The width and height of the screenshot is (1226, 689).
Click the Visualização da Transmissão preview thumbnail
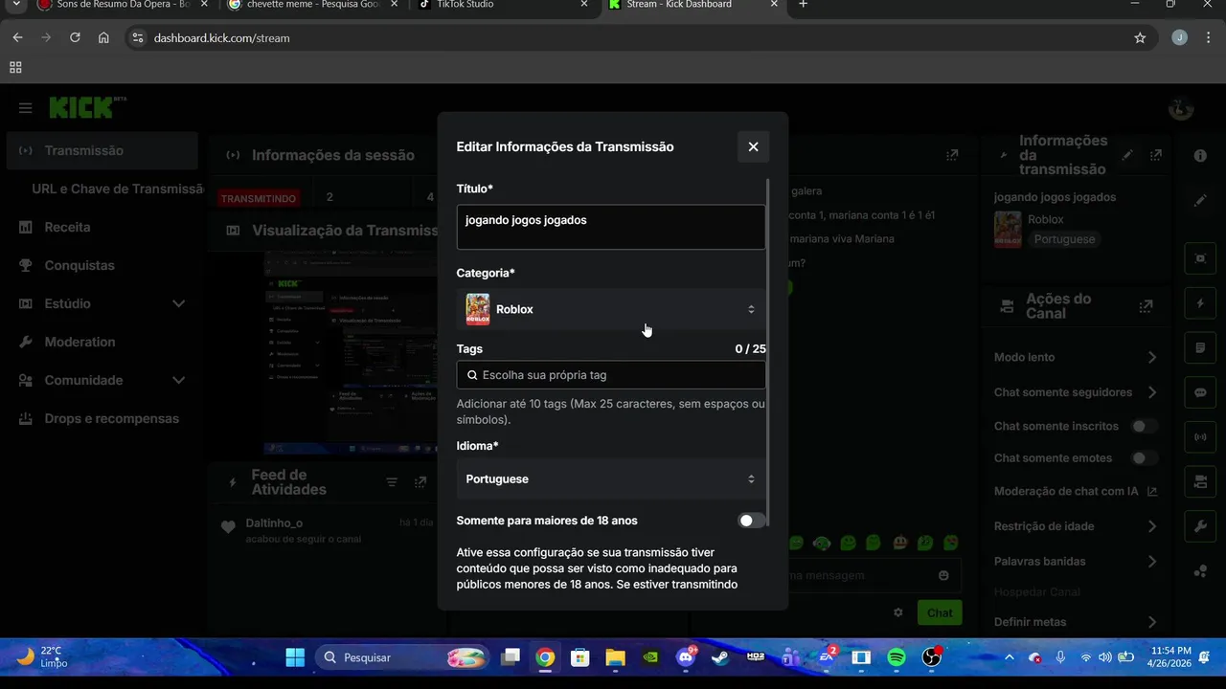(352, 351)
